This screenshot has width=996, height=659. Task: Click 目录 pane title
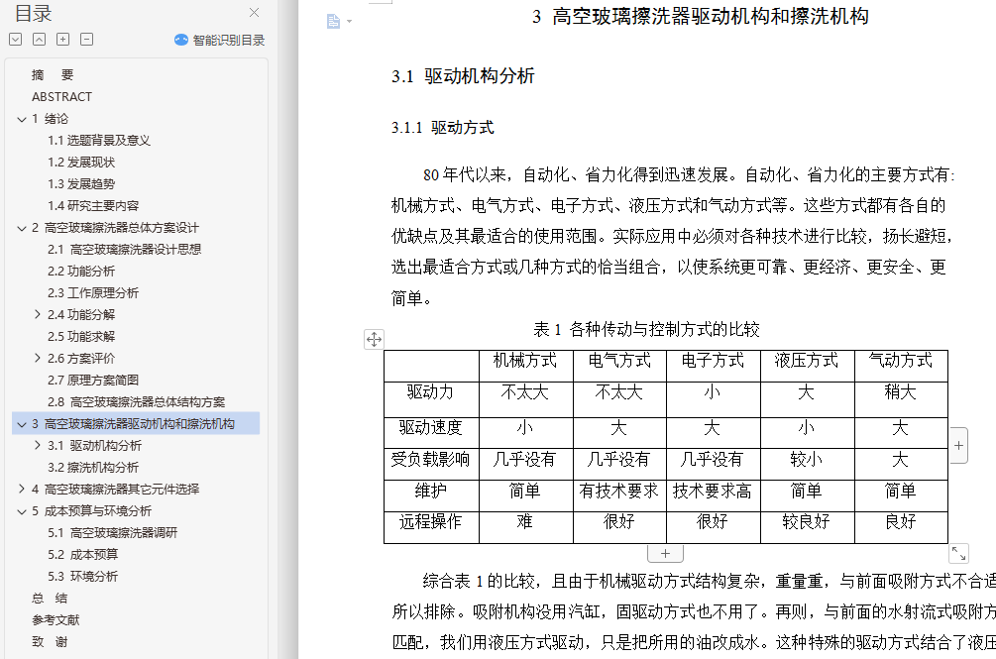(x=33, y=13)
